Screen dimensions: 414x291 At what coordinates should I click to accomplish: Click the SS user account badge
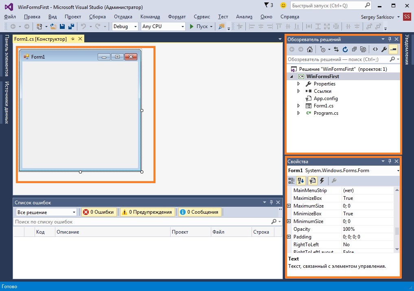click(x=407, y=17)
